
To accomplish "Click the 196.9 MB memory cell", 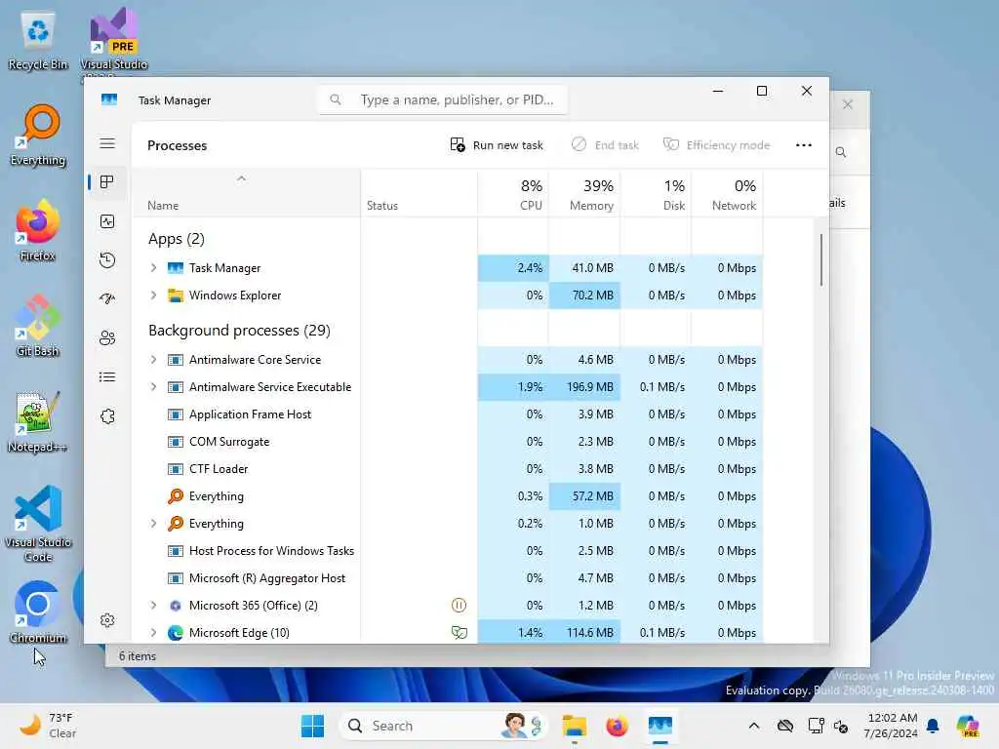I will click(x=584, y=387).
